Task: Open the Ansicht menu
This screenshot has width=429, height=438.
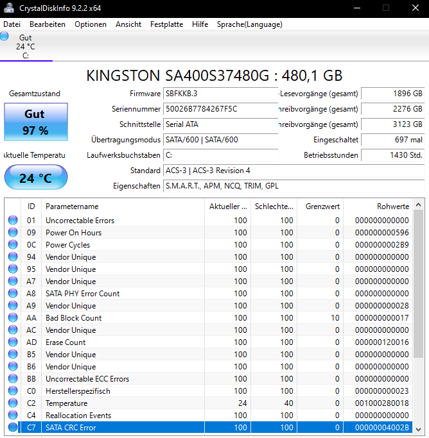Action: (128, 24)
